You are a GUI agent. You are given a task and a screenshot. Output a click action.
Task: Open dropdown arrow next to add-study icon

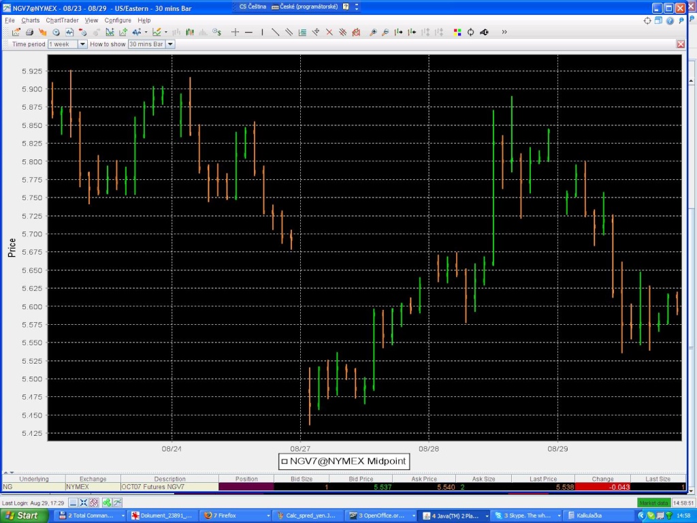pos(146,32)
